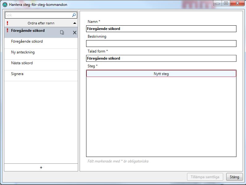Select Nästa sökord in the command list
Viewport: 246px width, 185px height.
point(41,65)
